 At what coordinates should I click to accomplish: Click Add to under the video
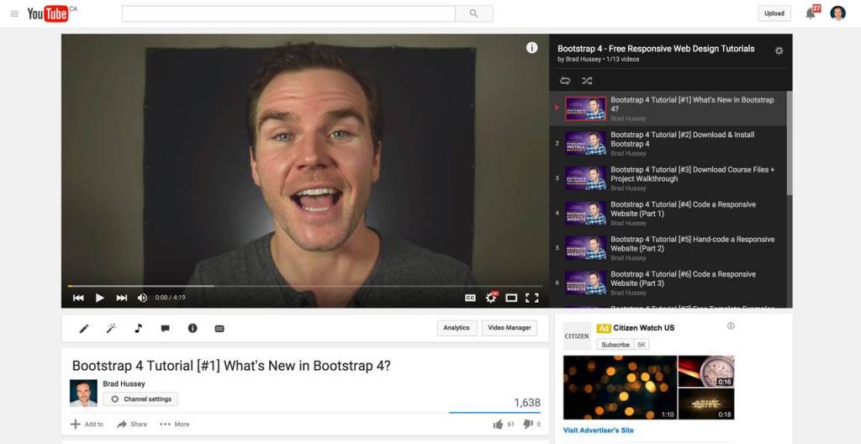pos(87,424)
